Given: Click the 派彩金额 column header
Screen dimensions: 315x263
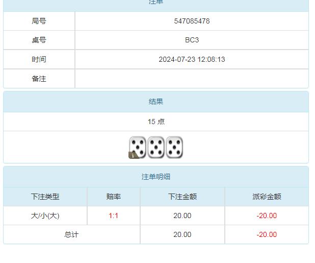Looking at the screenshot, I should (x=267, y=197).
